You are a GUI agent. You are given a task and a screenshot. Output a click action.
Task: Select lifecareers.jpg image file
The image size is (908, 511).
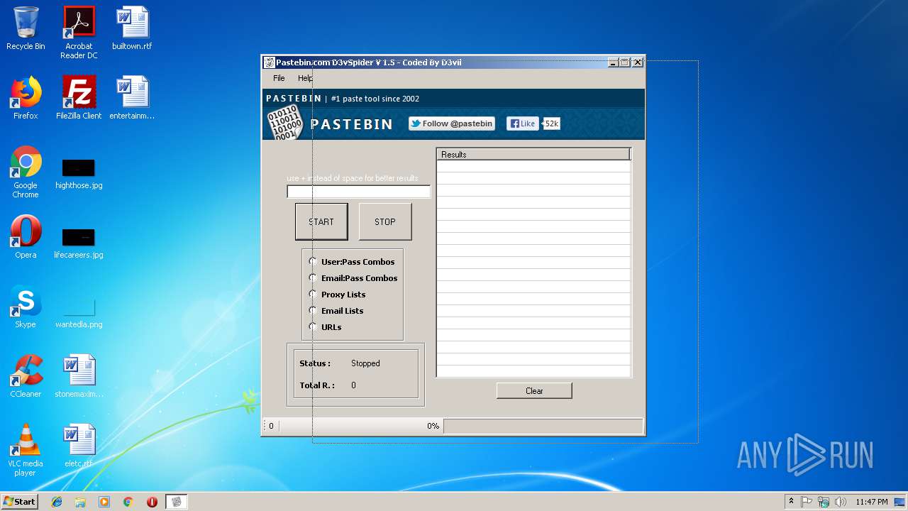pyautogui.click(x=79, y=243)
